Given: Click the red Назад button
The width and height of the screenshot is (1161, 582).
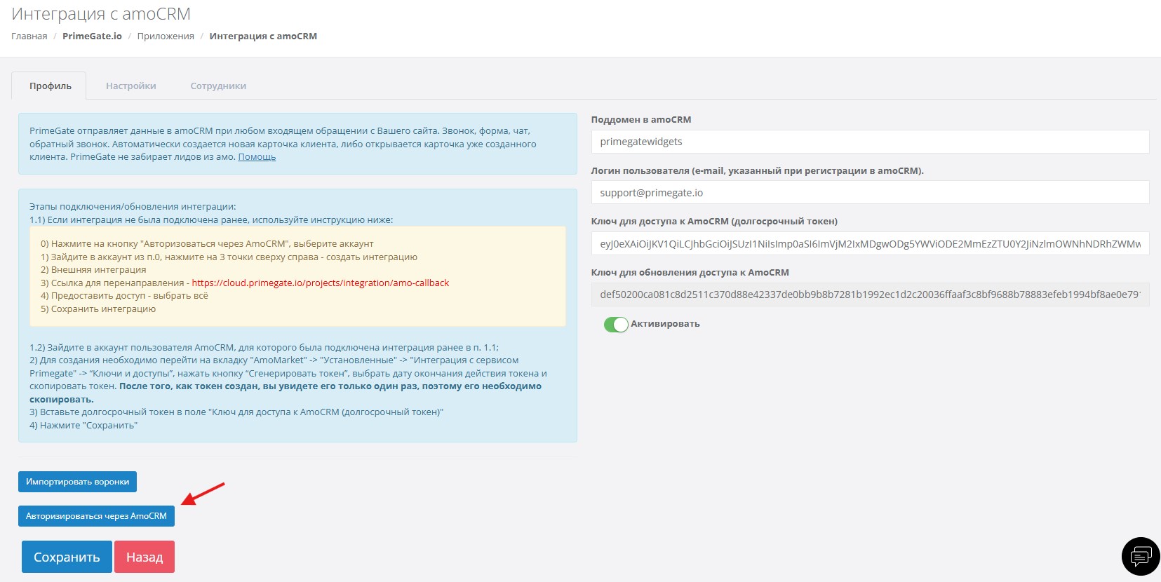Looking at the screenshot, I should (145, 557).
